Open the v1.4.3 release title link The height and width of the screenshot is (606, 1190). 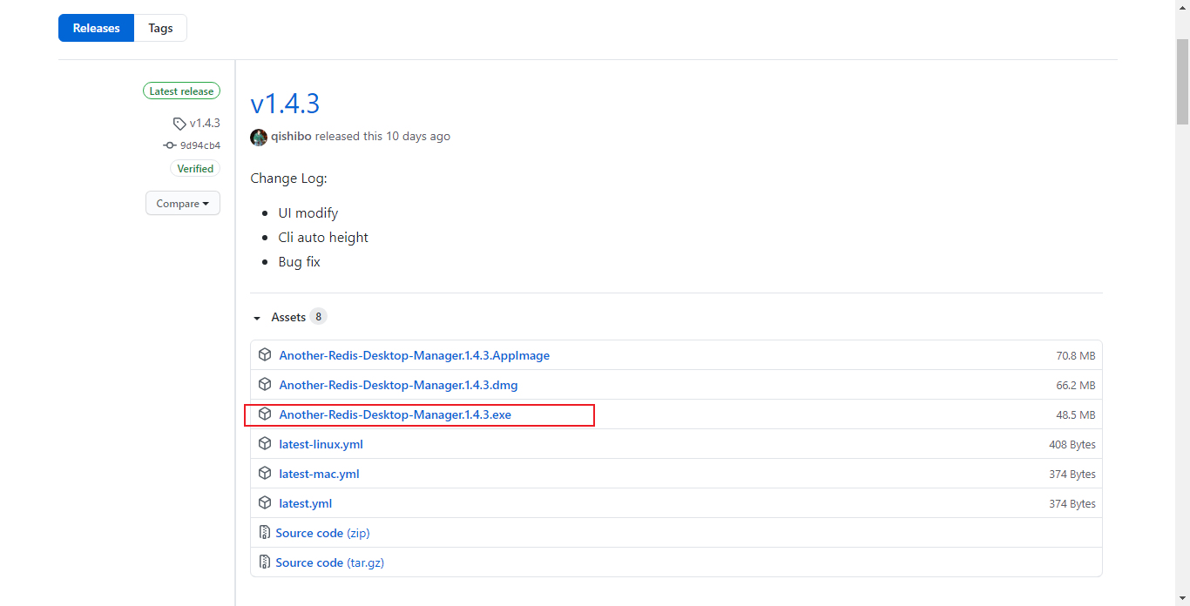tap(285, 104)
